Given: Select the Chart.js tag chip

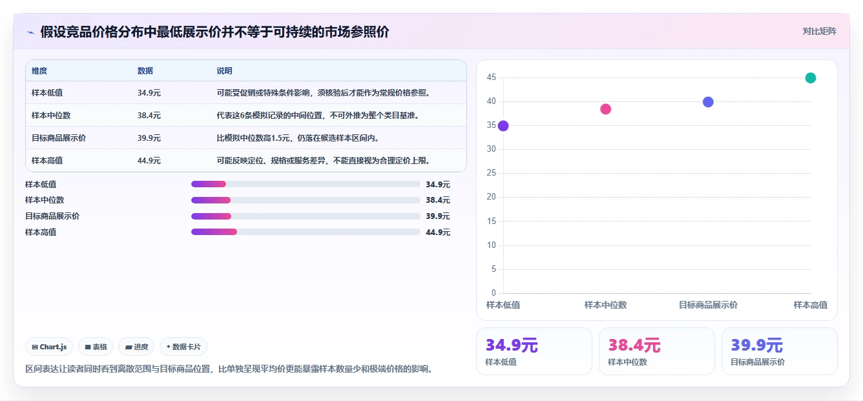Looking at the screenshot, I should [x=49, y=347].
